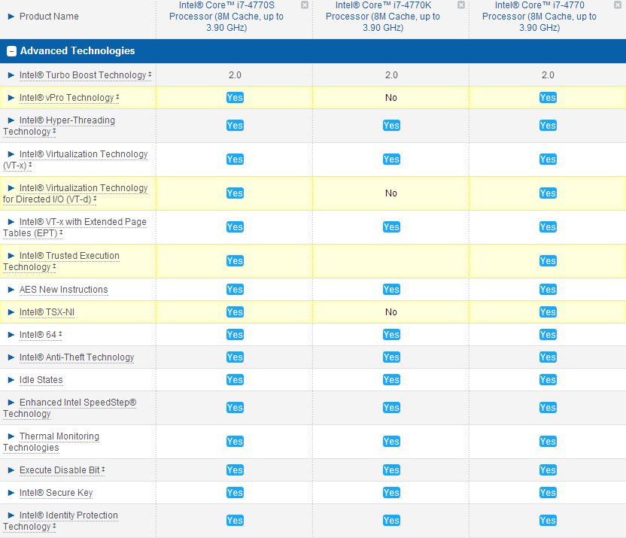Click the Product Name label
This screenshot has width=626, height=538.
pos(49,17)
